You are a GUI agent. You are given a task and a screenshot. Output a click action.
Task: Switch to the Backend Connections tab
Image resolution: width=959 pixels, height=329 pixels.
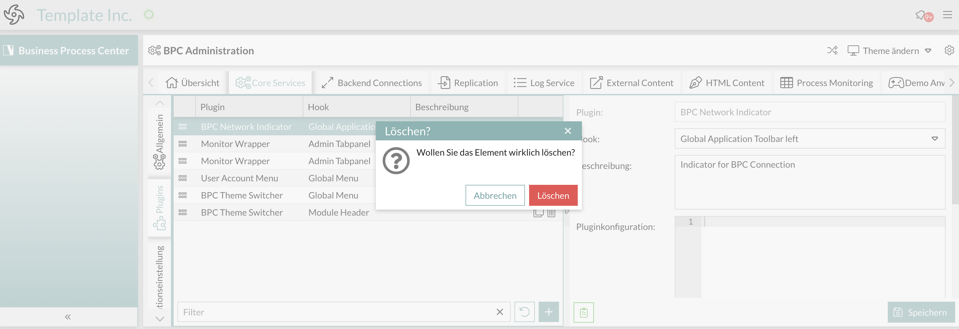click(x=372, y=83)
